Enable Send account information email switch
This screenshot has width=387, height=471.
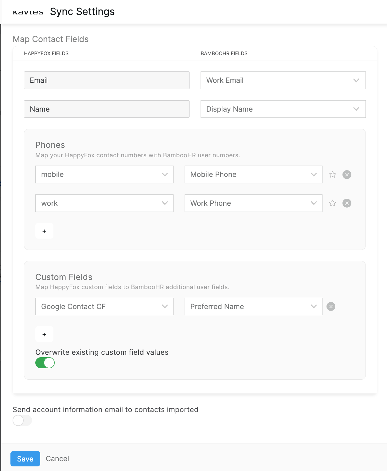click(22, 420)
